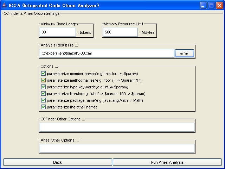Start Run Aries Analysis
225x169 pixels.
click(167, 162)
